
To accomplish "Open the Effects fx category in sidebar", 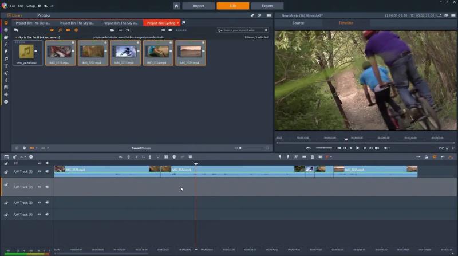I will (6, 45).
